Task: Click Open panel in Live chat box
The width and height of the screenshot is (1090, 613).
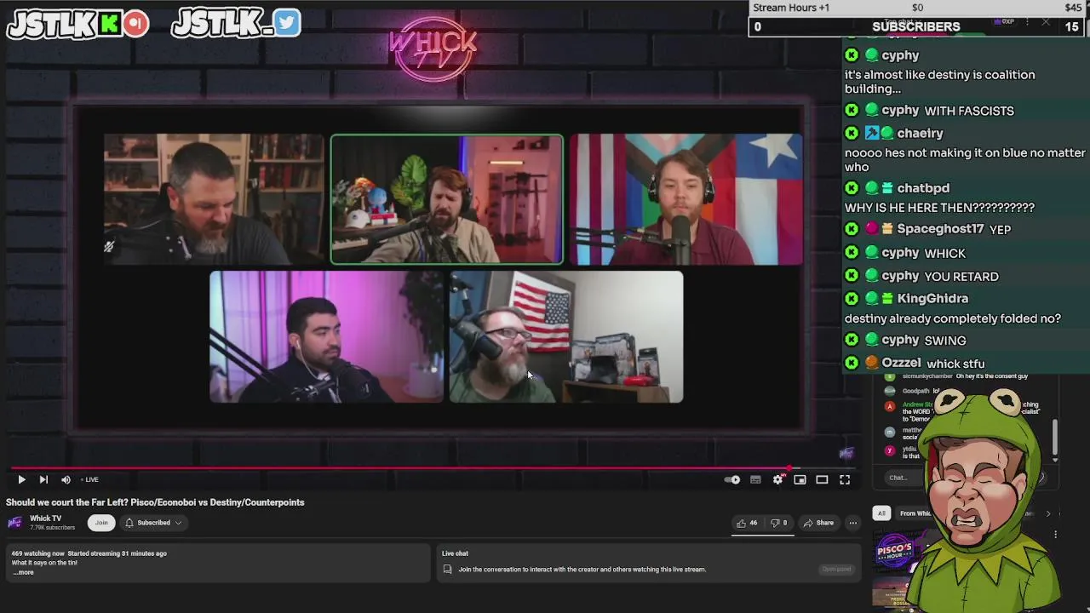Action: (x=836, y=570)
